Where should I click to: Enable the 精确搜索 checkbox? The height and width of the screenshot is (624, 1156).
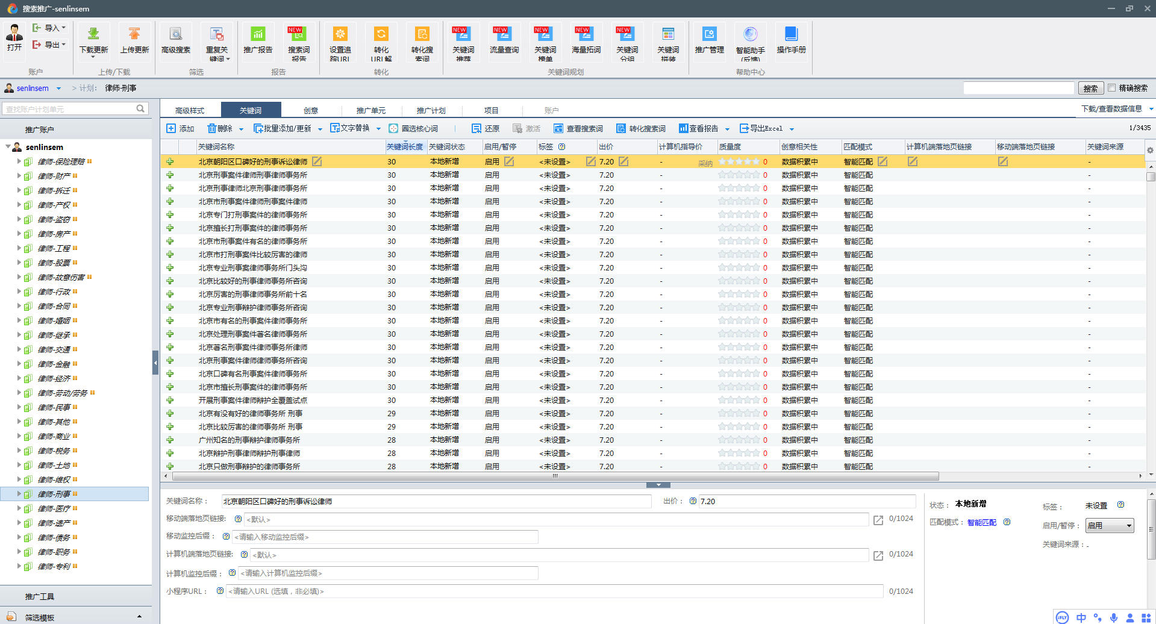click(1112, 88)
